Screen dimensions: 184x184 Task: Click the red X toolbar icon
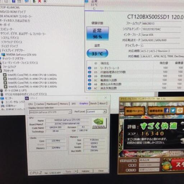40,1
